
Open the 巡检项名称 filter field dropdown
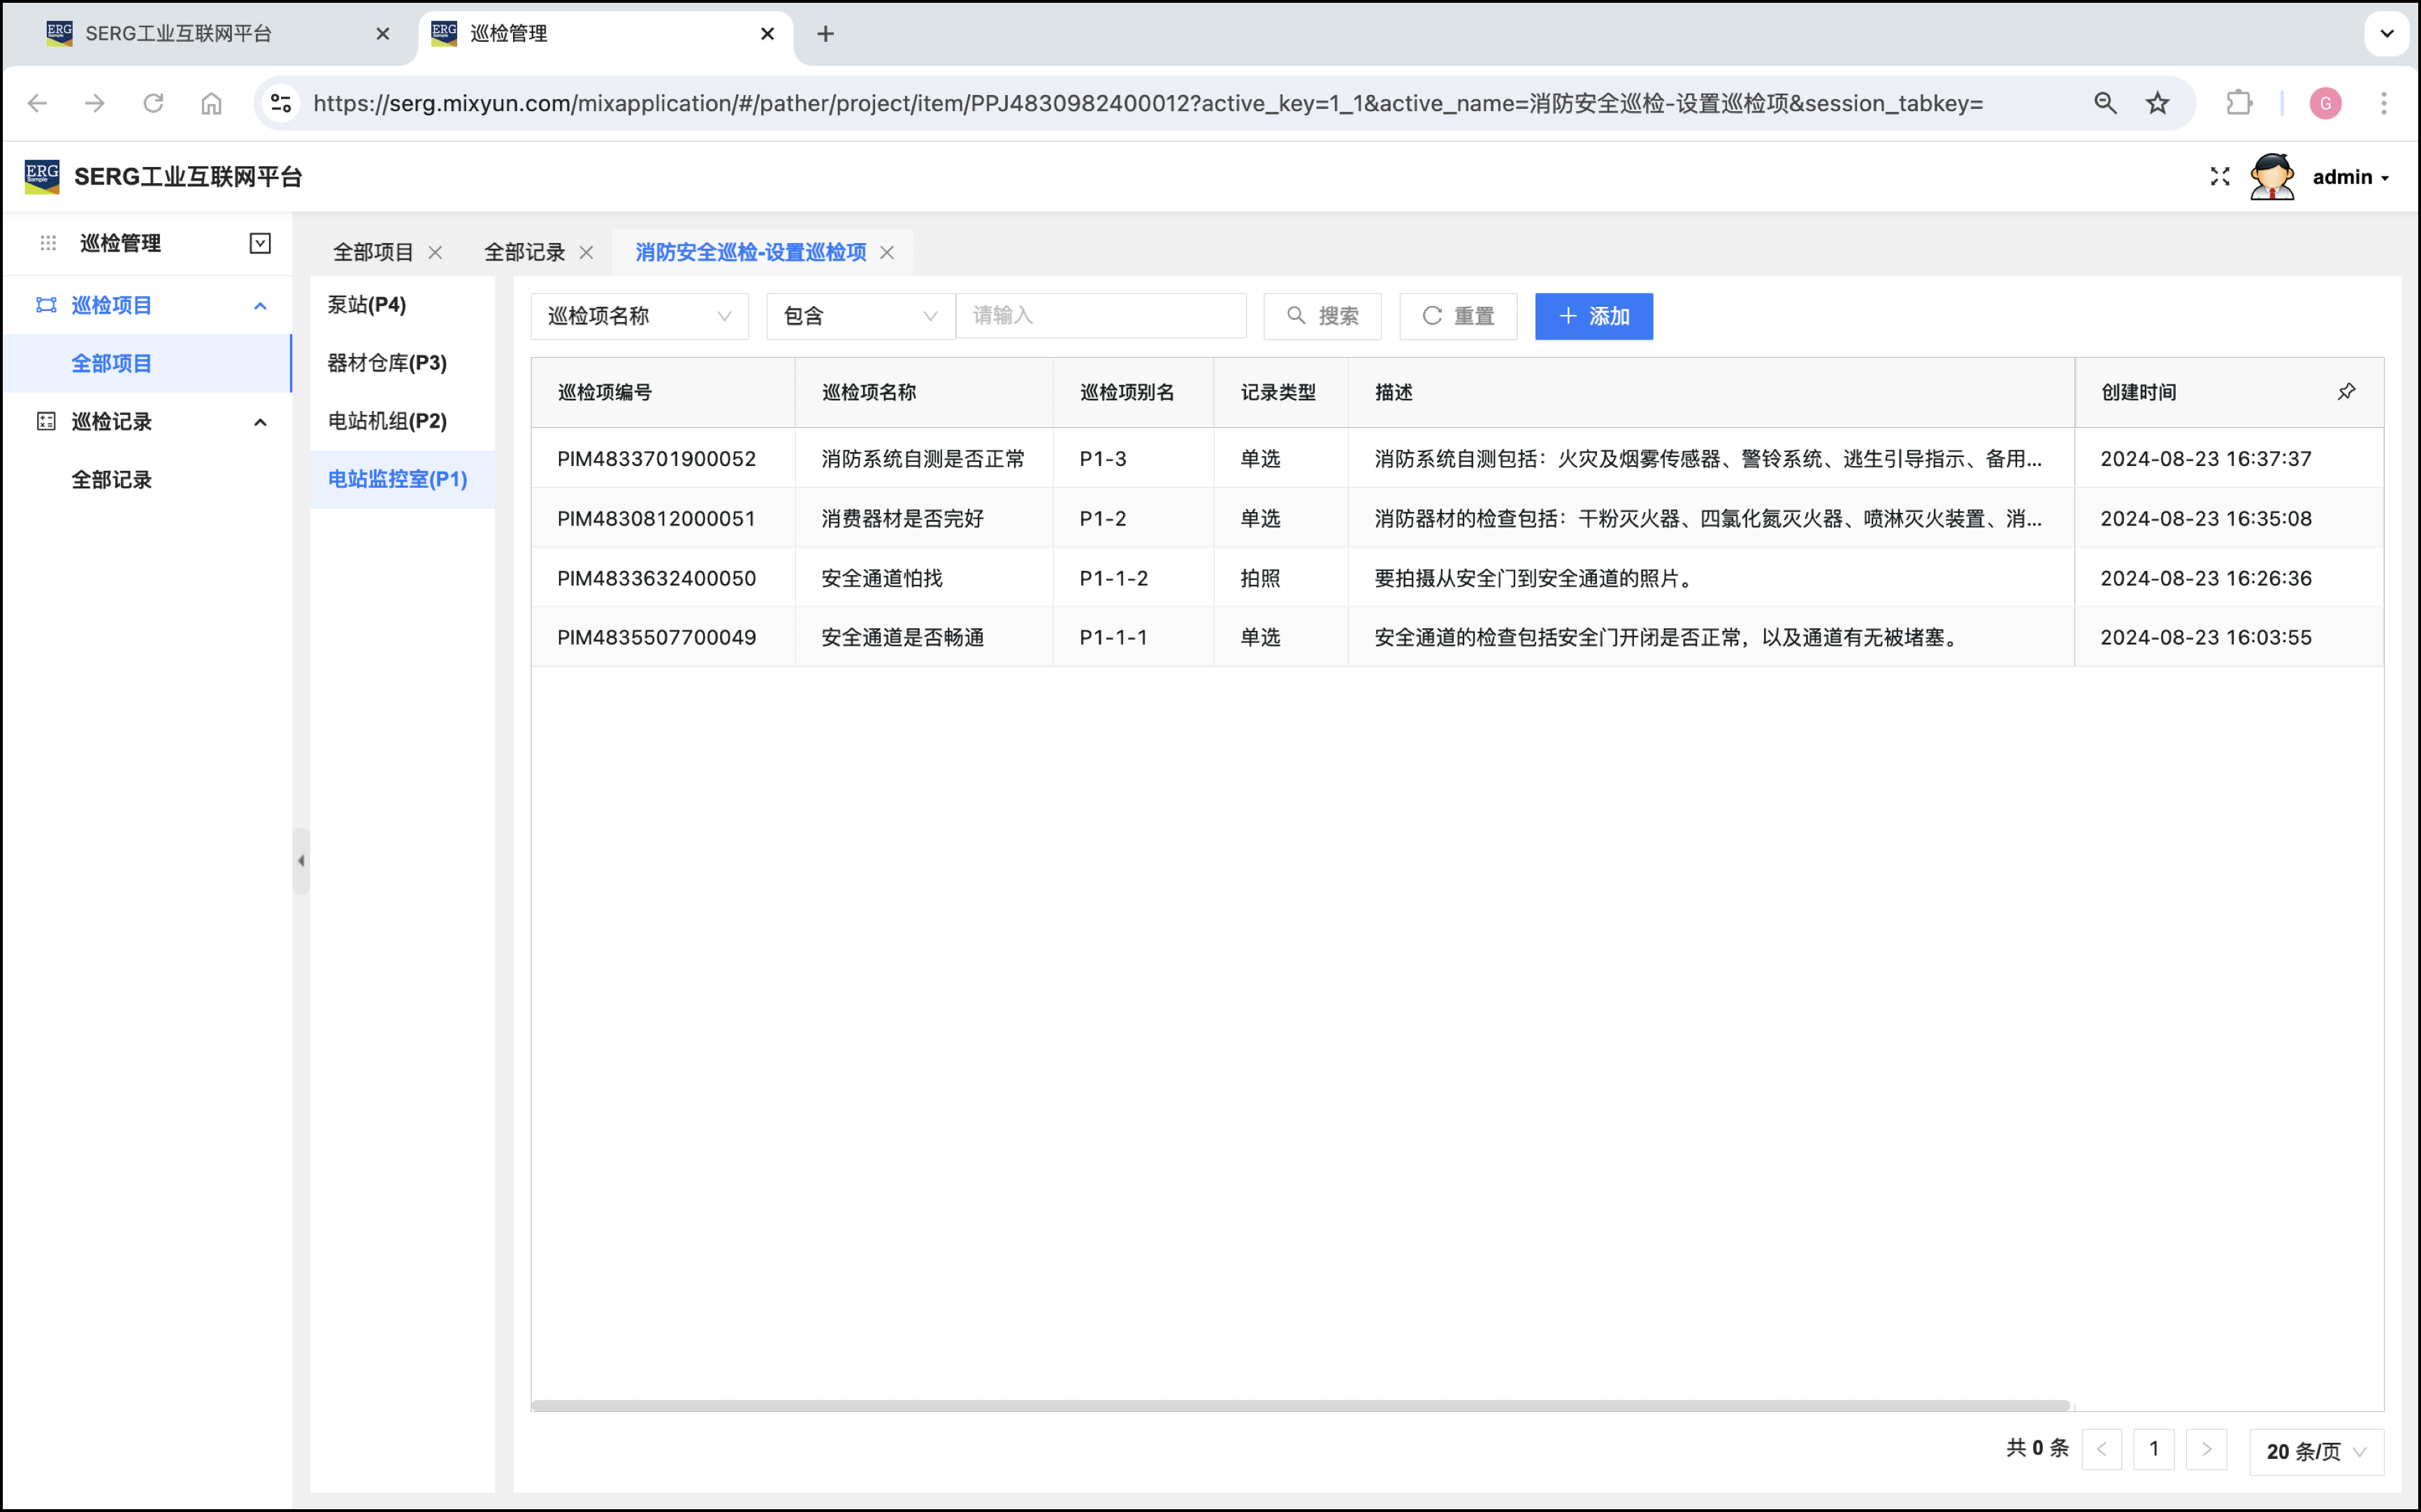pyautogui.click(x=639, y=316)
